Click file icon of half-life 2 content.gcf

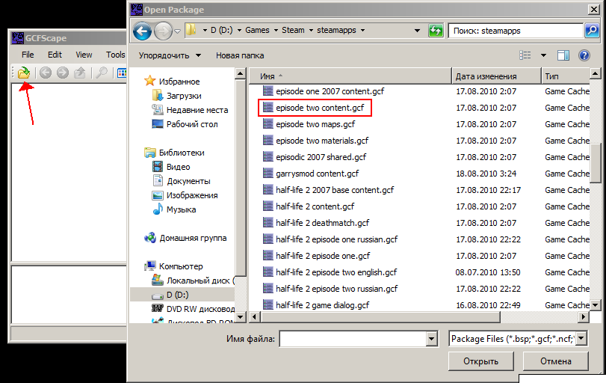click(x=268, y=206)
